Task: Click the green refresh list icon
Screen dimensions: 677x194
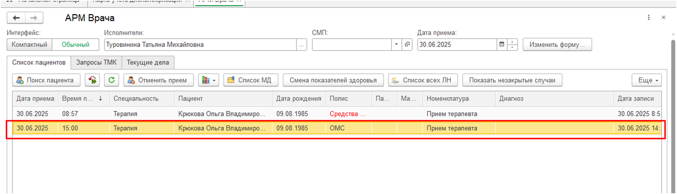Action: point(112,80)
